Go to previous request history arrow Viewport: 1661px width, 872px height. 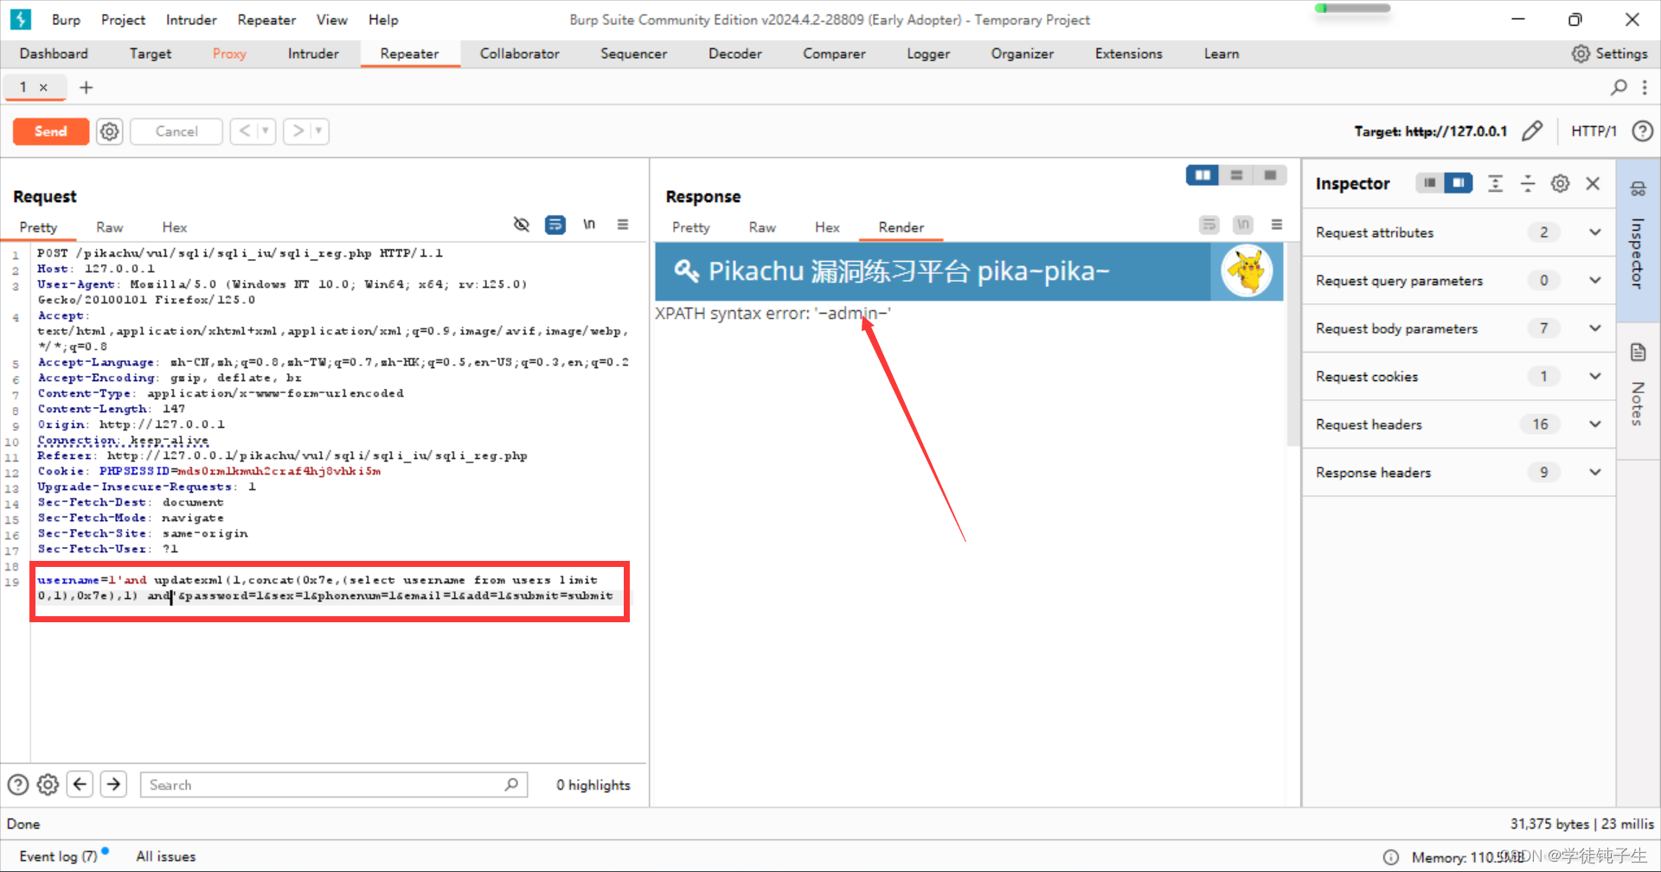(245, 131)
